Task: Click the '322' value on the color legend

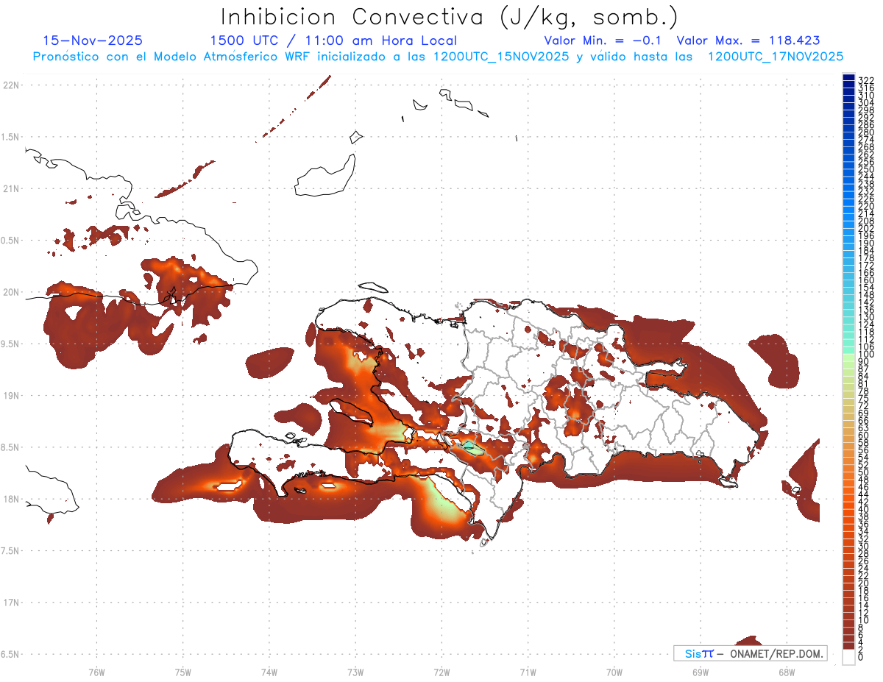Action: tap(866, 80)
